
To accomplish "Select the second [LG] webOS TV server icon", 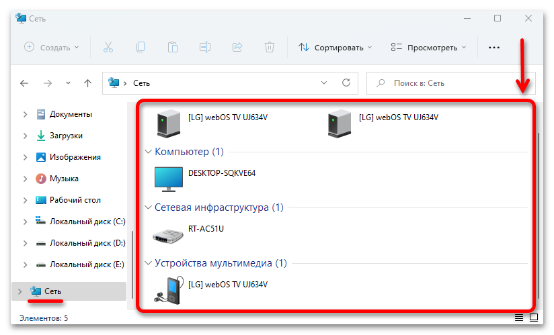I will point(339,123).
